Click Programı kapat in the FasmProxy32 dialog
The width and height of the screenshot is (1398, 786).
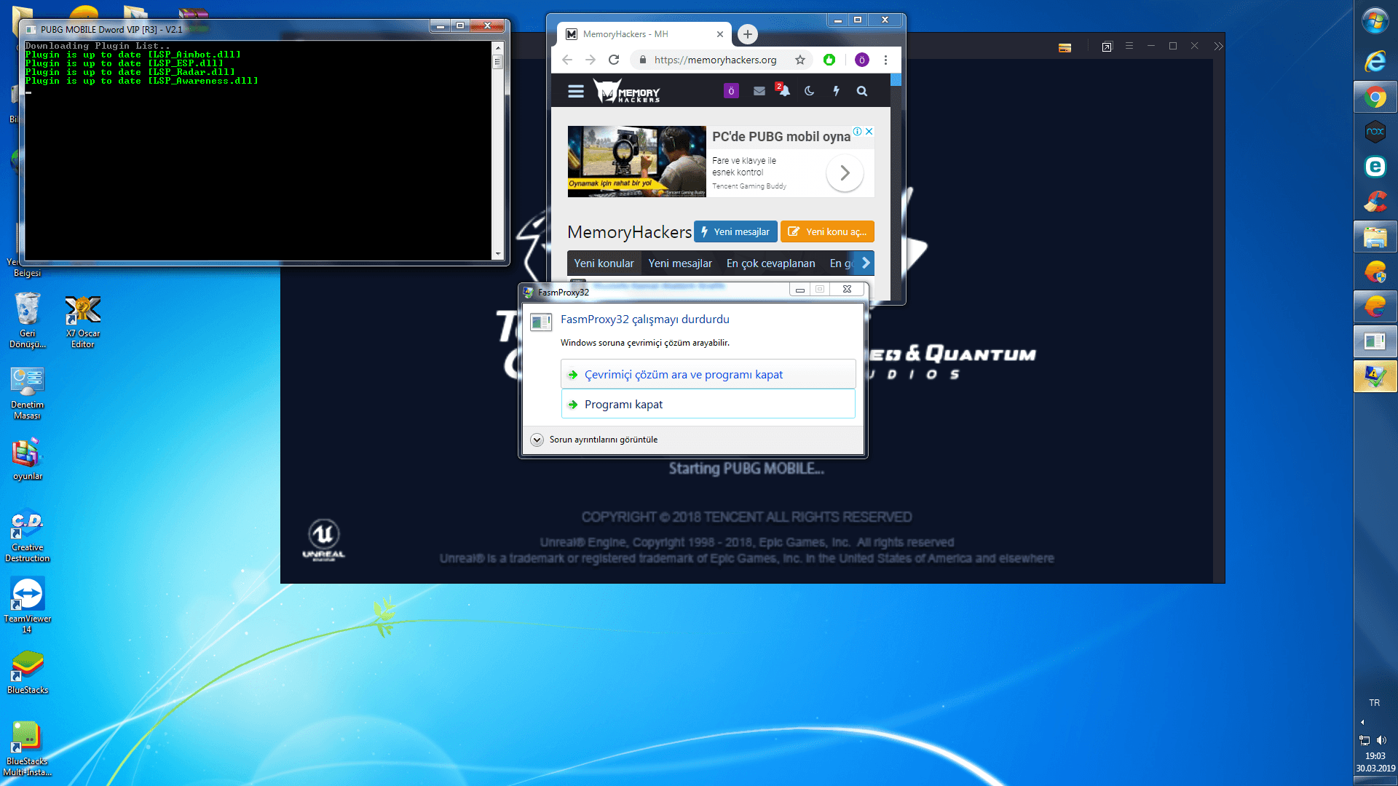pos(708,404)
